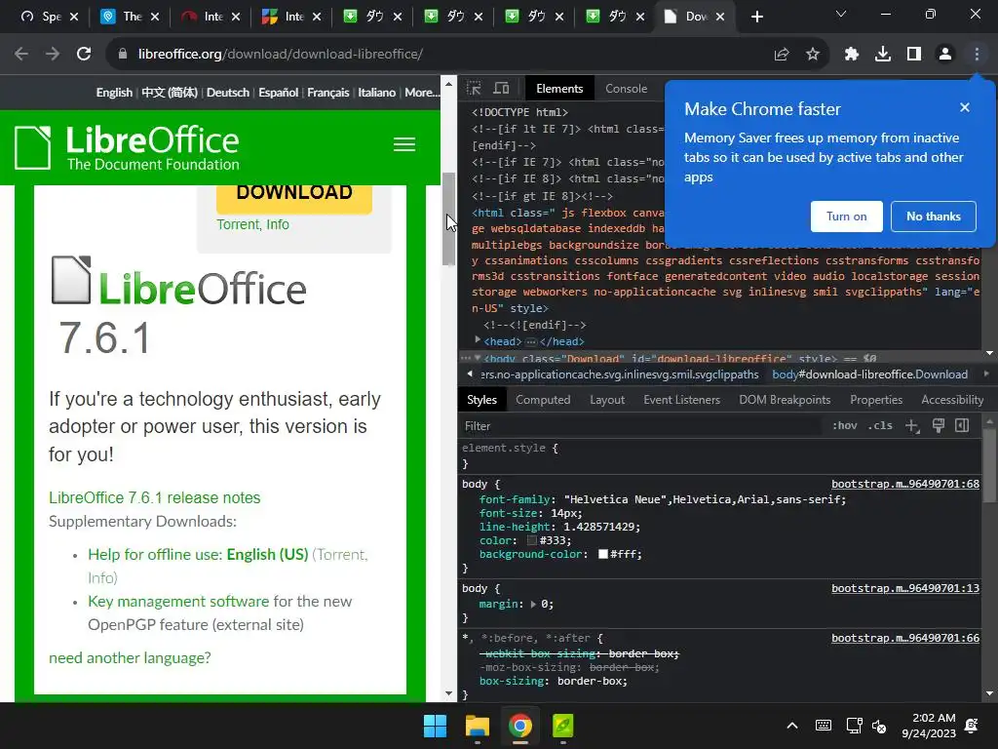The image size is (998, 749).
Task: Click the address bar URL
Action: (x=280, y=55)
